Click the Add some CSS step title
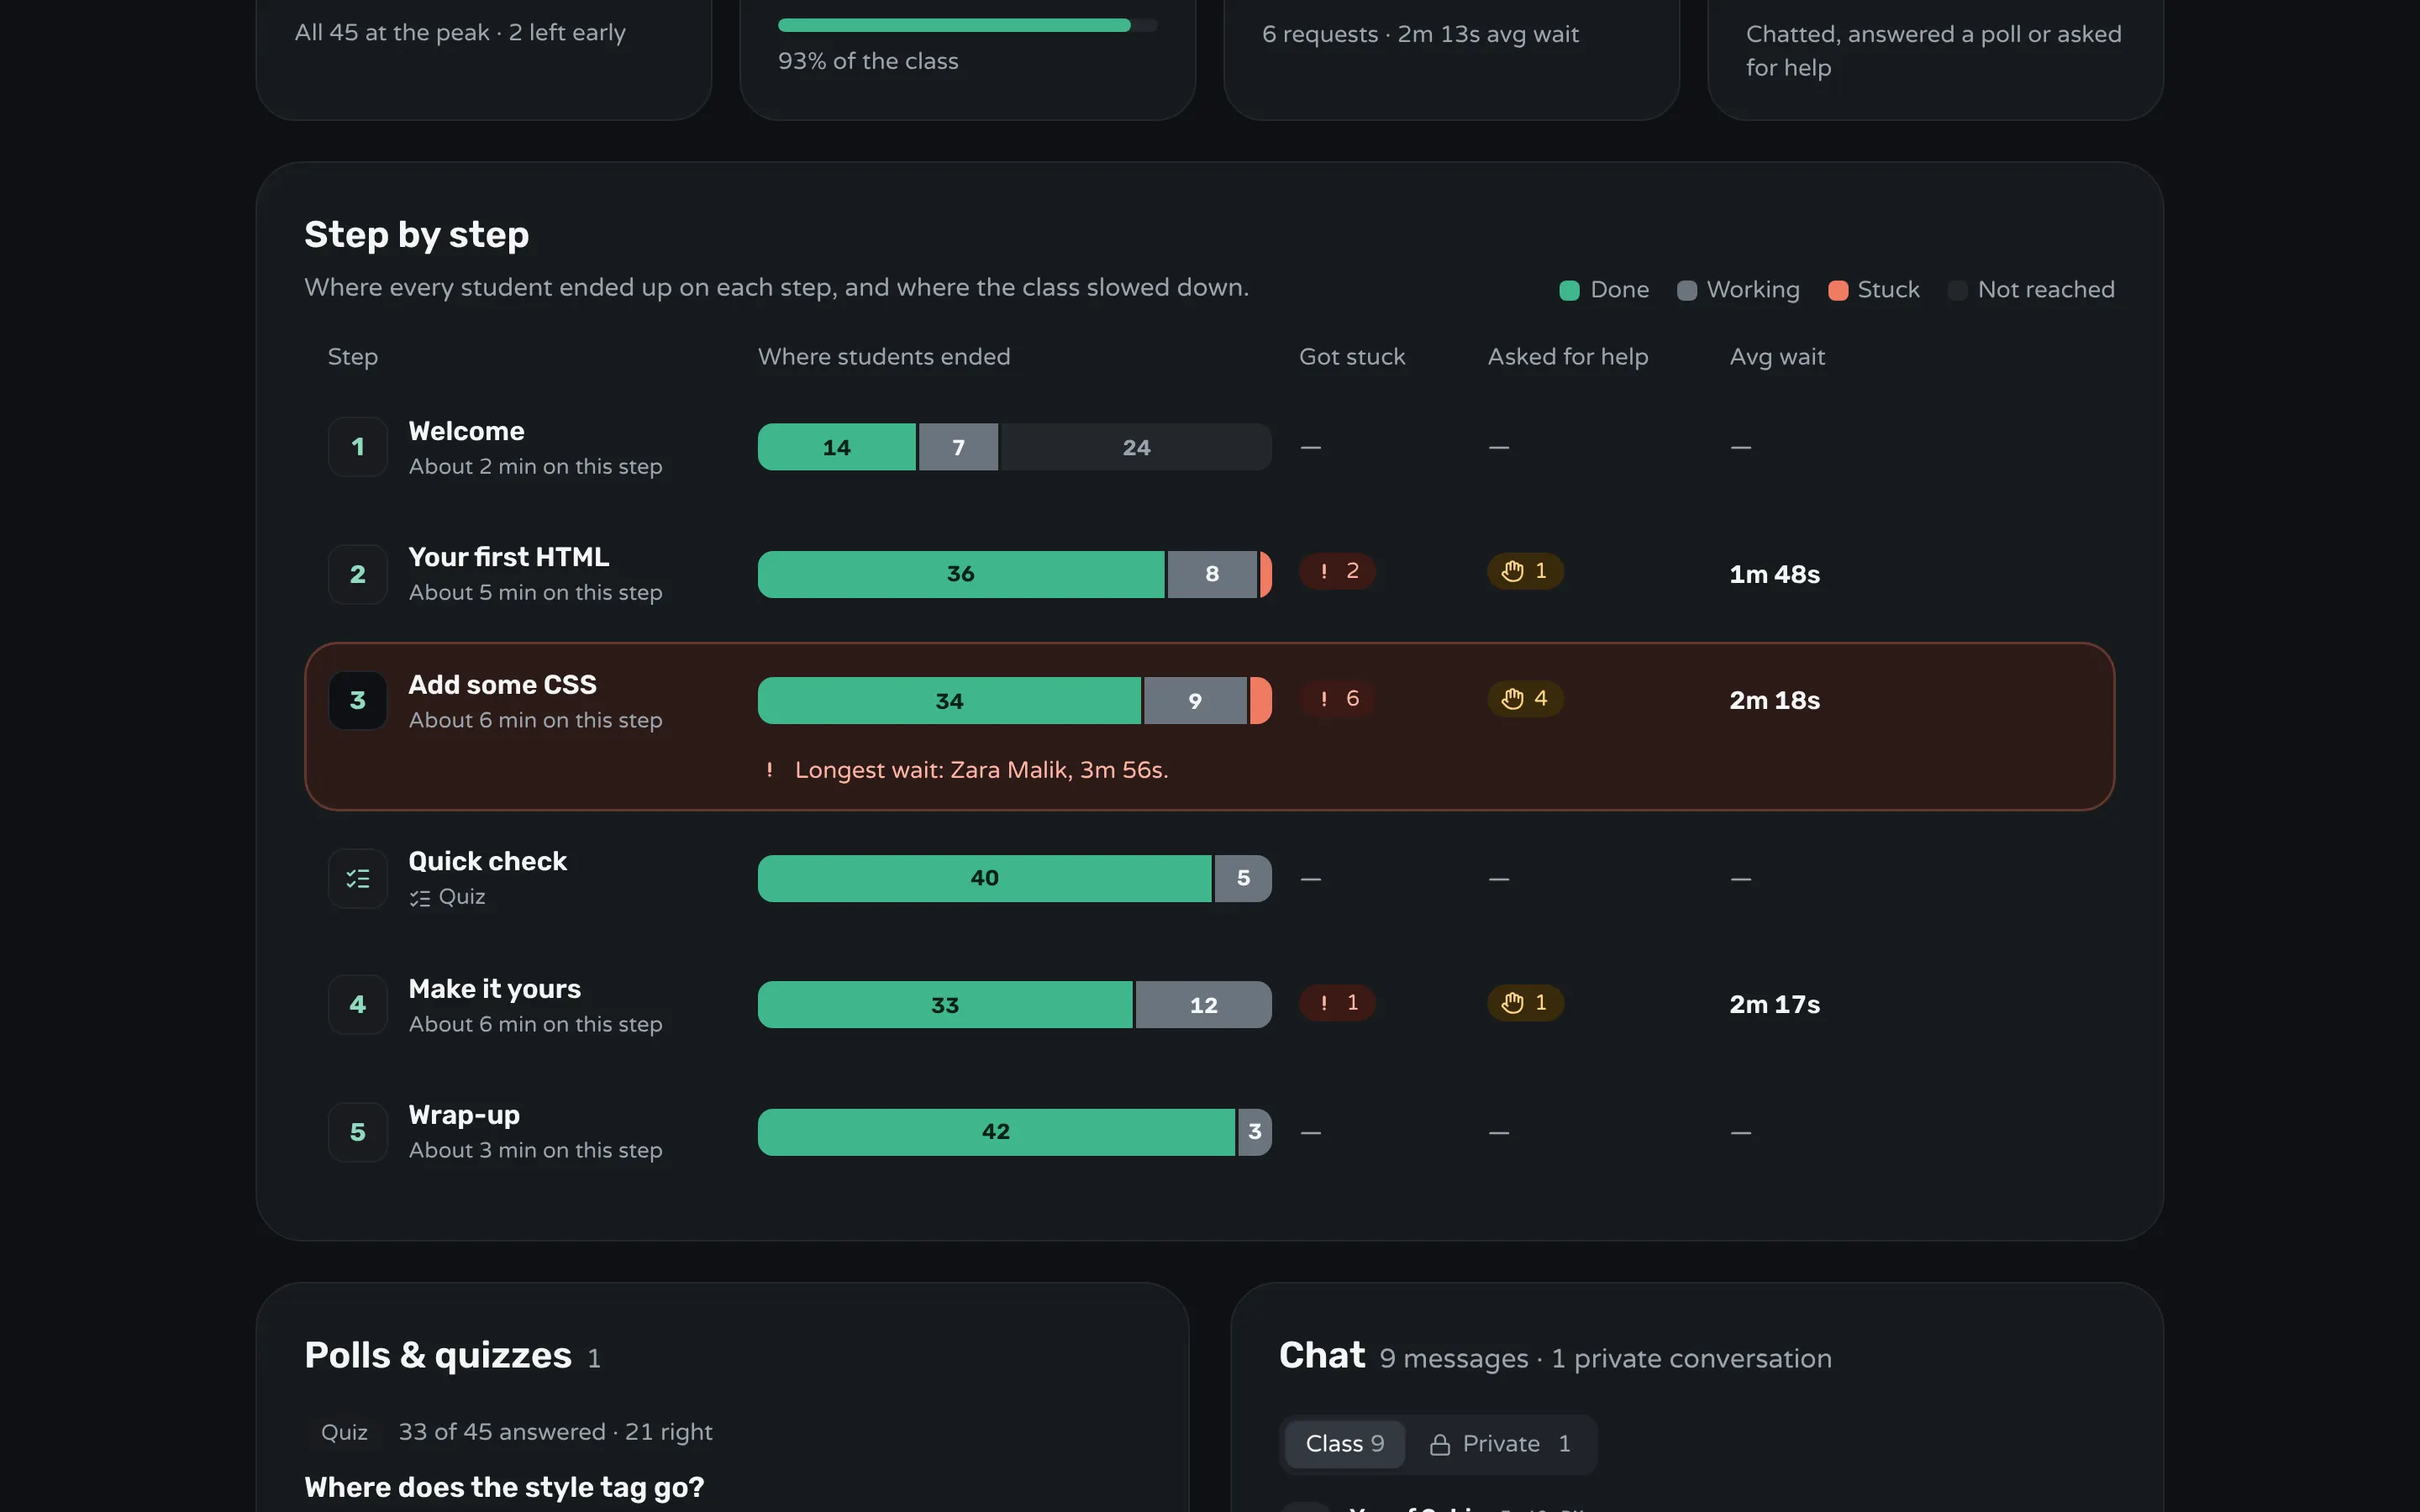 (502, 685)
